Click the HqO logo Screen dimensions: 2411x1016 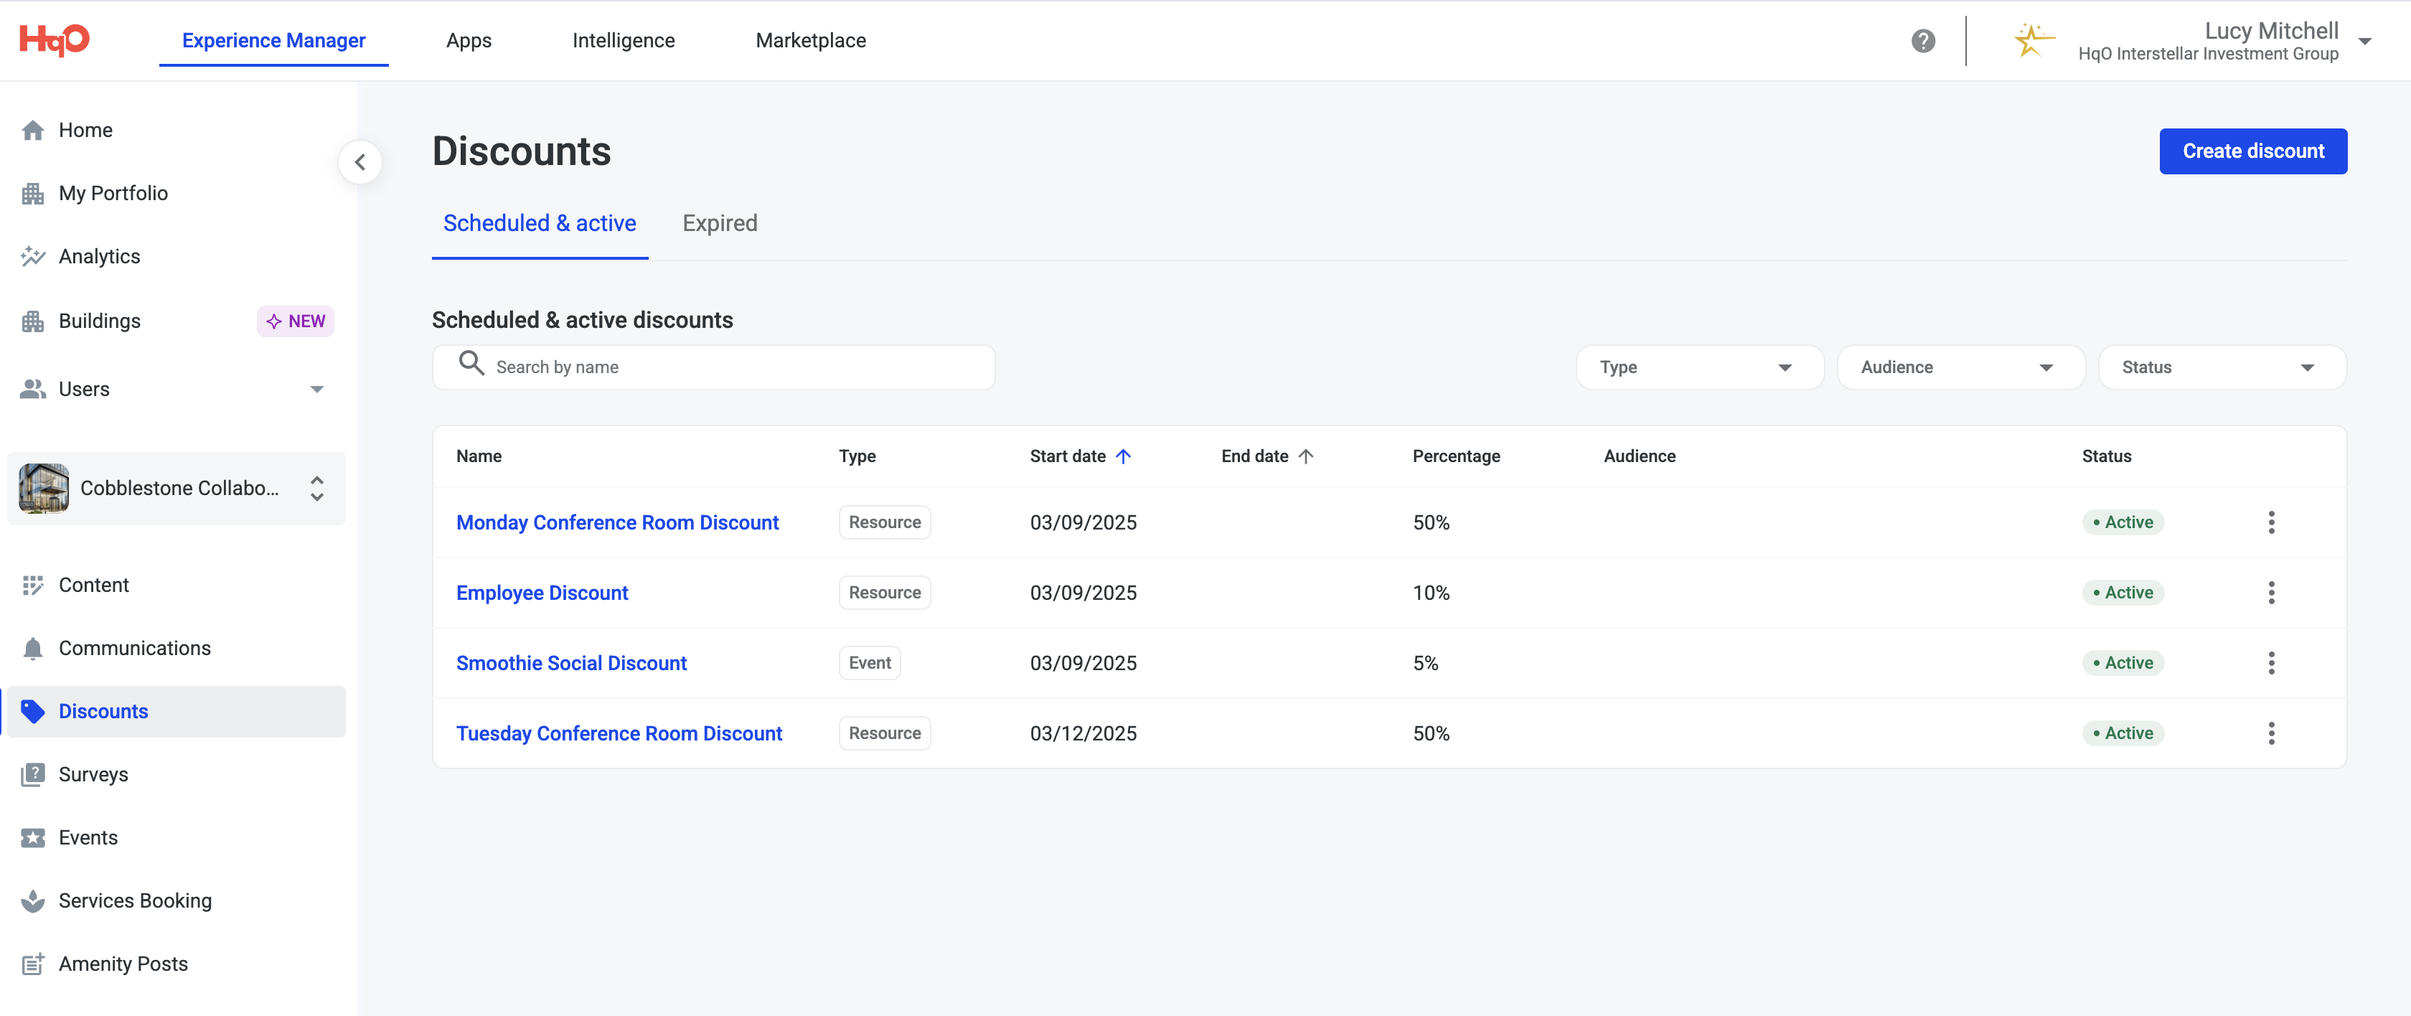pos(55,39)
